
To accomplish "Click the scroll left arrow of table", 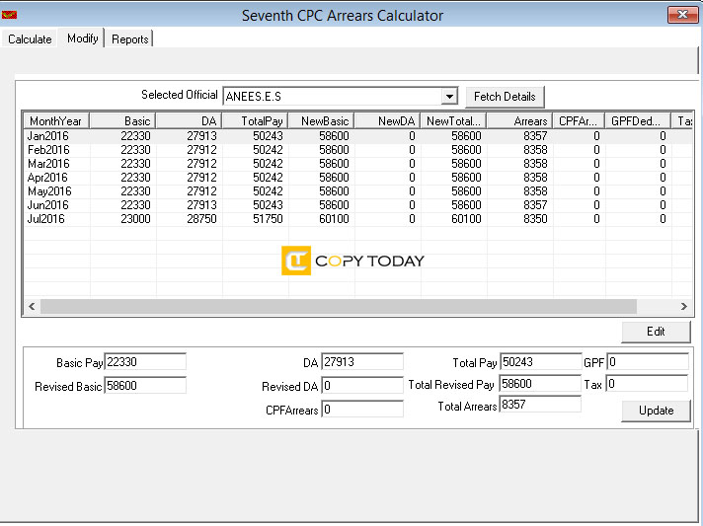I will point(32,307).
